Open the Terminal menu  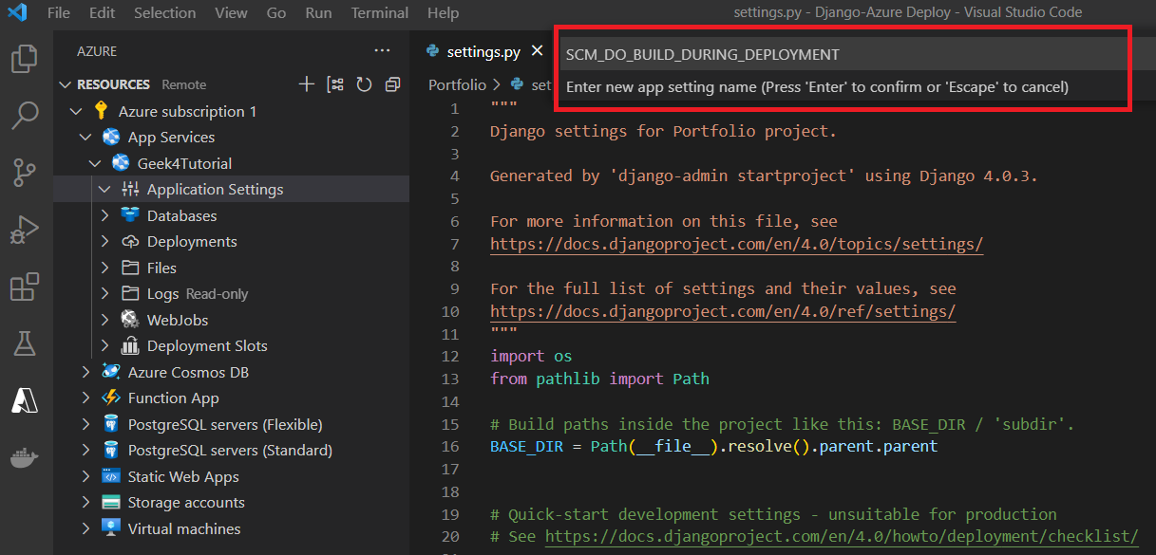click(x=380, y=13)
